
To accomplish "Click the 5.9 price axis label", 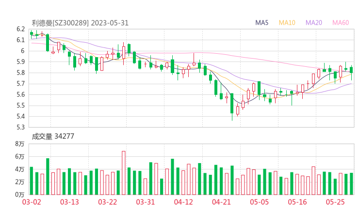I will click(x=20, y=61).
